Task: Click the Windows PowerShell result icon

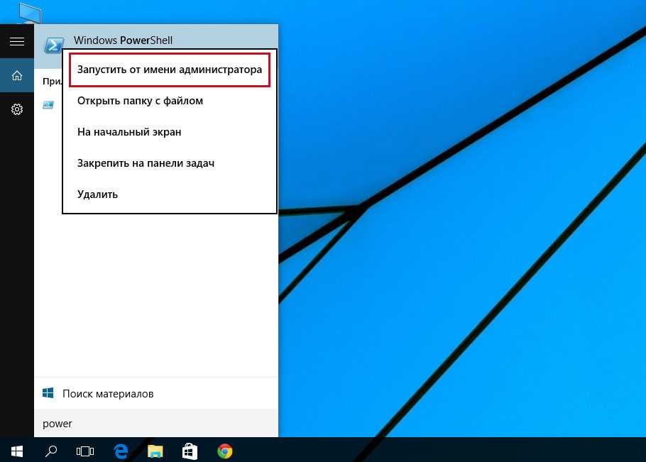Action: 54,44
